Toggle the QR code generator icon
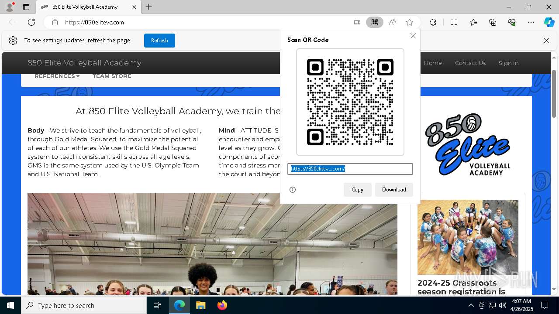 375,22
